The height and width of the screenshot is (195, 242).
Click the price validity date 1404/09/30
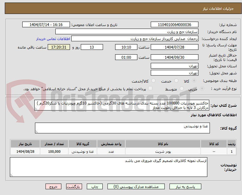(x=174, y=57)
